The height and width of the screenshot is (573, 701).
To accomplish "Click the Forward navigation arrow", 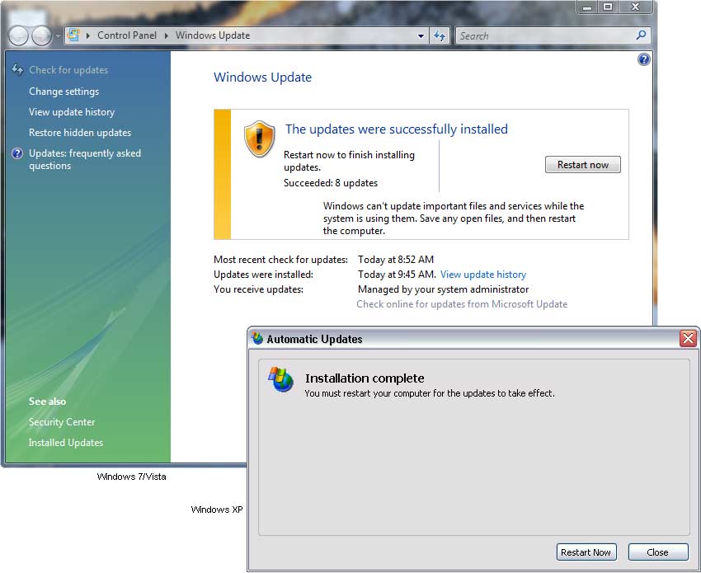I will point(42,35).
